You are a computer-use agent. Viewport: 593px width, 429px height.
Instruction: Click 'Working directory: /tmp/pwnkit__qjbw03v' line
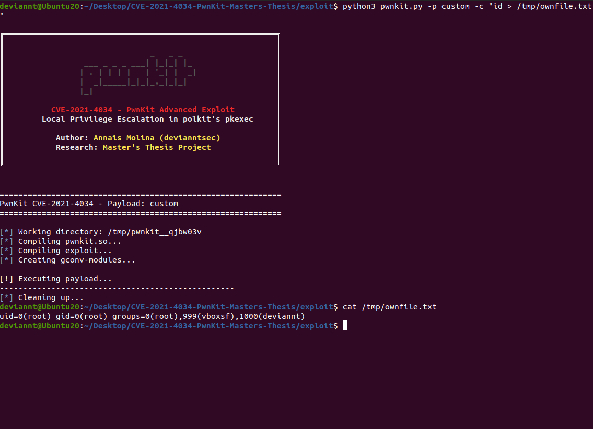pyautogui.click(x=101, y=232)
